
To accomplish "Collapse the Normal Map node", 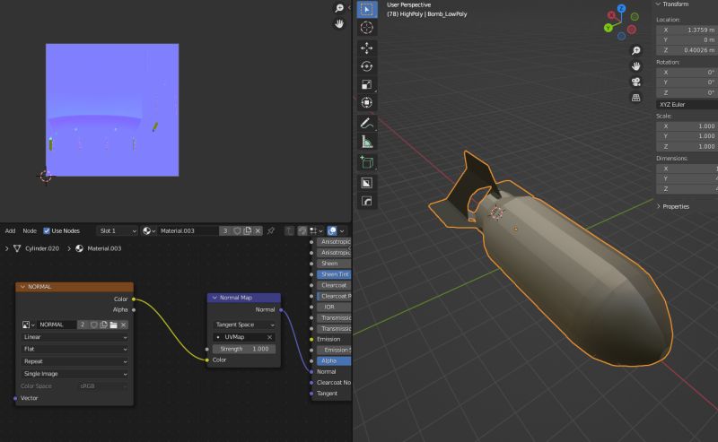I will coord(215,298).
